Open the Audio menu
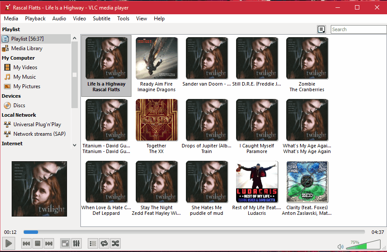 coord(59,19)
